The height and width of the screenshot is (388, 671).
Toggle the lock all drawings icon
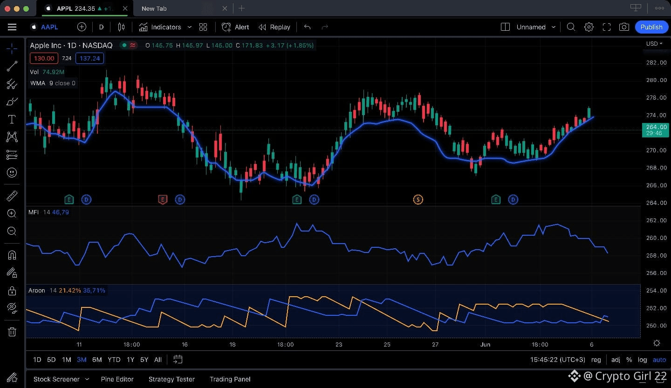coord(12,290)
